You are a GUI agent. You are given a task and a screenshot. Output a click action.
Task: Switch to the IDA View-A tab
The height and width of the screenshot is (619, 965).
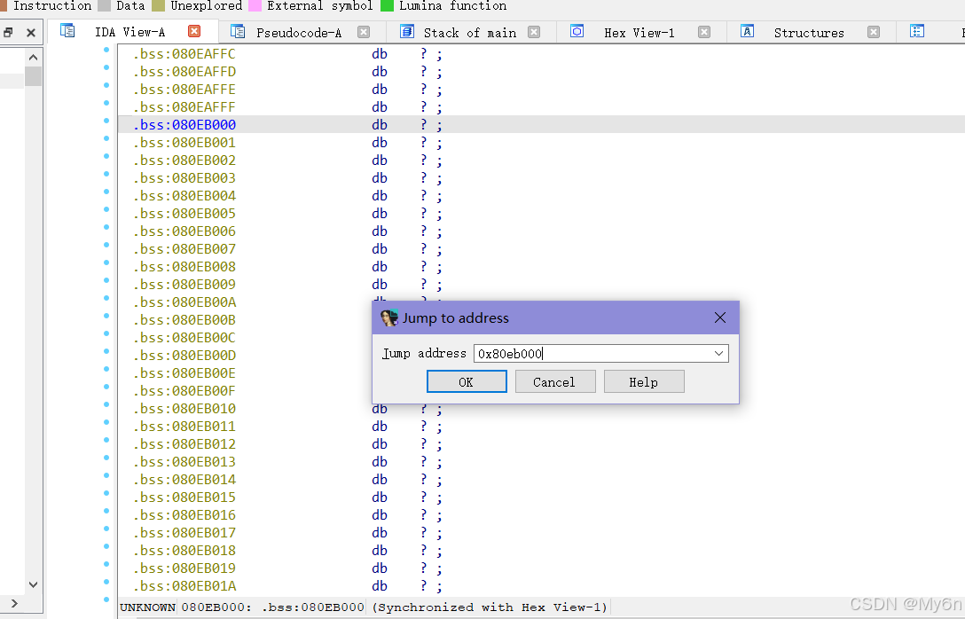tap(129, 32)
